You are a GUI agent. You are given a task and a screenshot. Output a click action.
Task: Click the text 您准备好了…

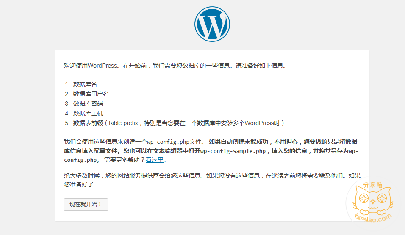click(x=82, y=185)
